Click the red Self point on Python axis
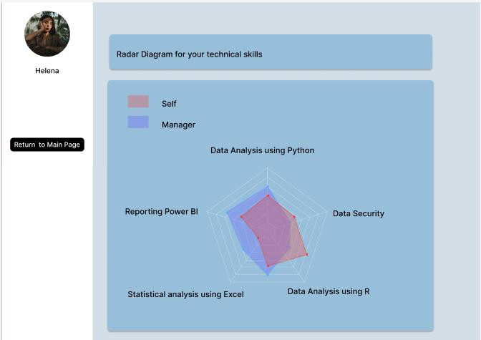Viewport: 481px width, 340px height. point(268,195)
